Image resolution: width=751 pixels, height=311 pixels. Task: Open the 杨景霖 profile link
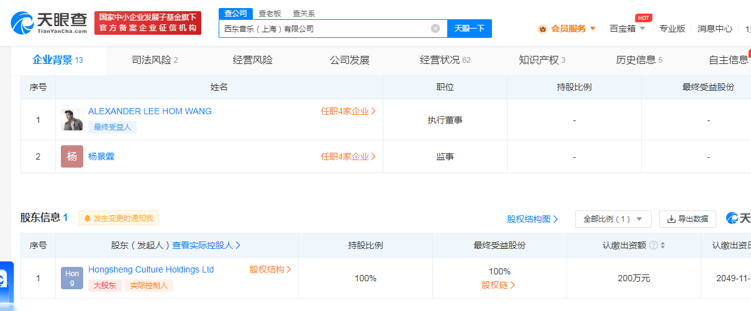click(101, 156)
